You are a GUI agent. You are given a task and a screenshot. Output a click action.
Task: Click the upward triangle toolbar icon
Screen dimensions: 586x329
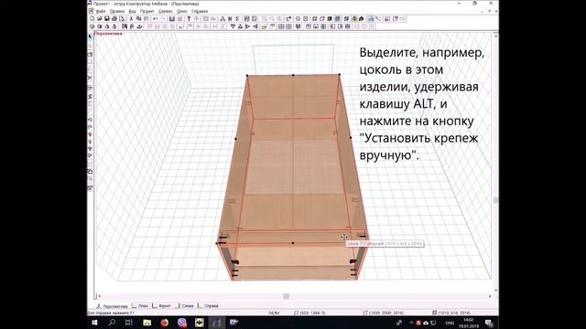(x=240, y=27)
